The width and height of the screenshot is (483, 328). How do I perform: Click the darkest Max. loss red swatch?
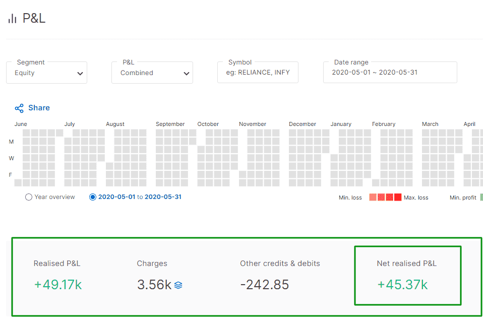[x=398, y=197]
